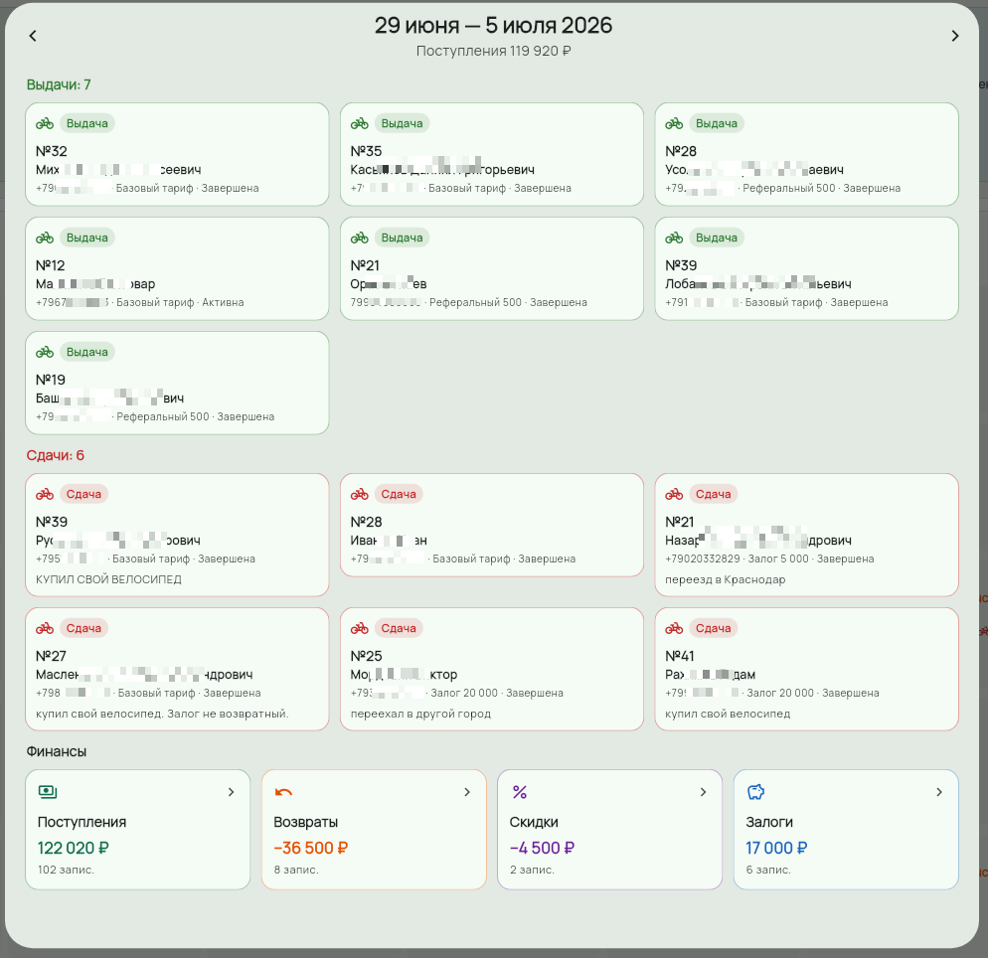
Task: Click the −4 500 ₽ discounts amount
Action: click(x=542, y=848)
